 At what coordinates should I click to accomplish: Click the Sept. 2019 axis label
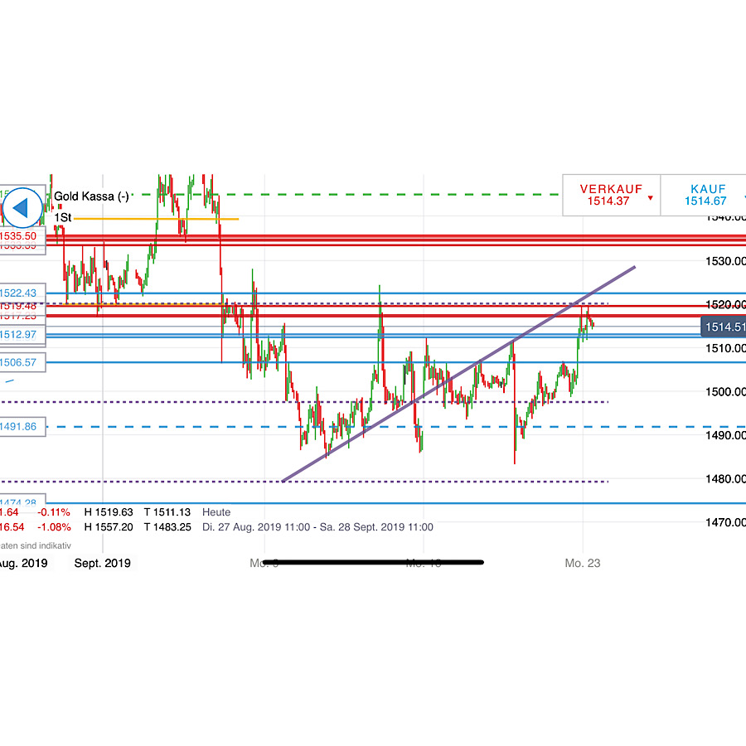103,563
